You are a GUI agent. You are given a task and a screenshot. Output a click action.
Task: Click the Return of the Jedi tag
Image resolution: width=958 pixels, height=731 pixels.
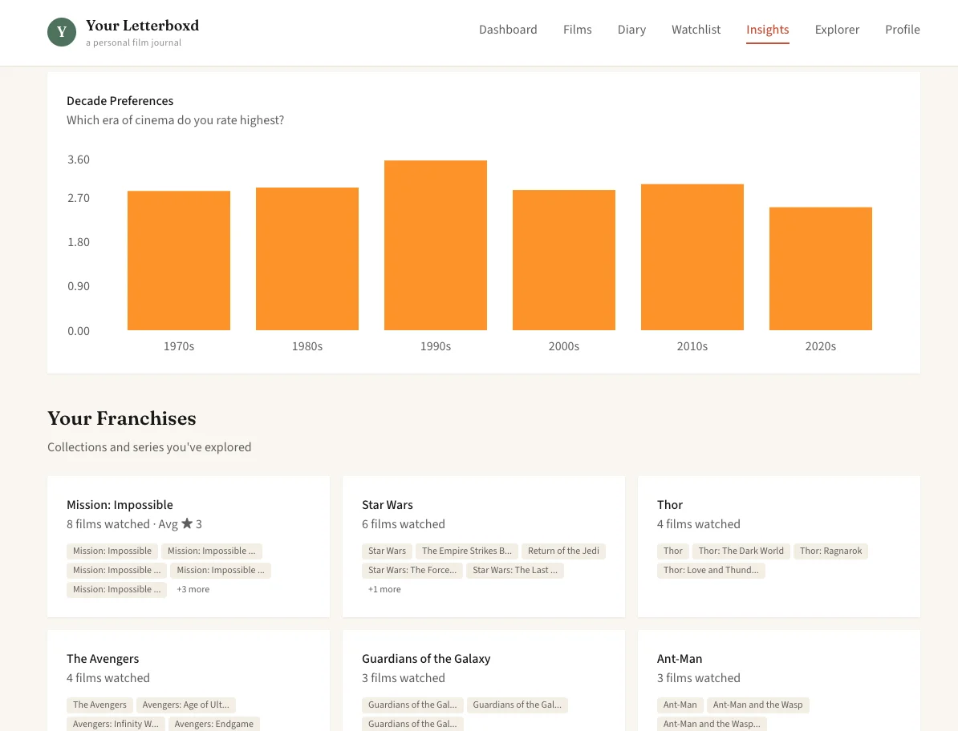pos(563,551)
